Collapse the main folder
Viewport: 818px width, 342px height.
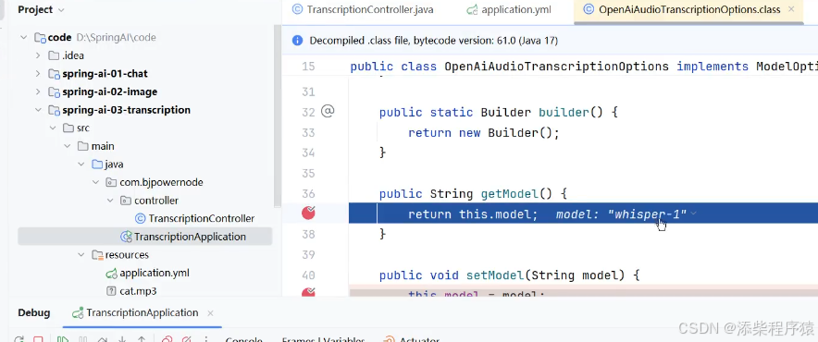(x=67, y=146)
